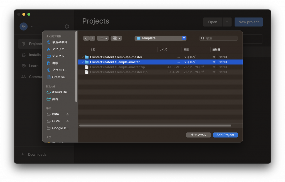This screenshot has width=285, height=182.
Task: Click the キャンセル button
Action: [198, 135]
